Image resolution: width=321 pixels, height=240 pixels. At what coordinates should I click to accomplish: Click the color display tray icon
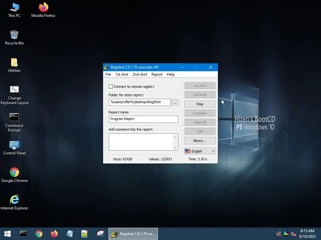[x=286, y=234]
